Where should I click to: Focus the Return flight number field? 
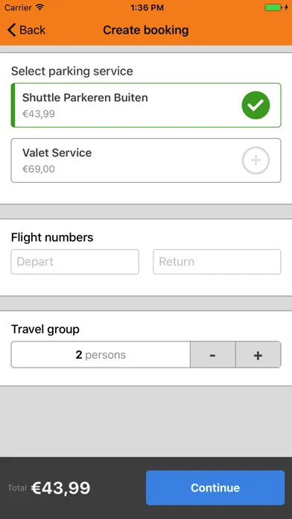point(217,262)
